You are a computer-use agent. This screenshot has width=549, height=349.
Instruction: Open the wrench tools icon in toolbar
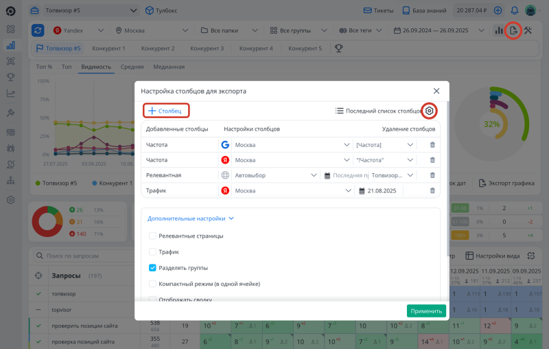528,31
